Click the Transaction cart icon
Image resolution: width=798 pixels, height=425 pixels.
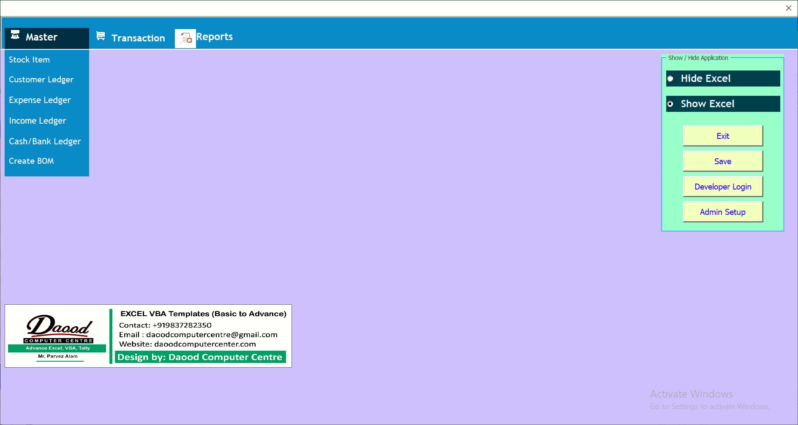101,36
